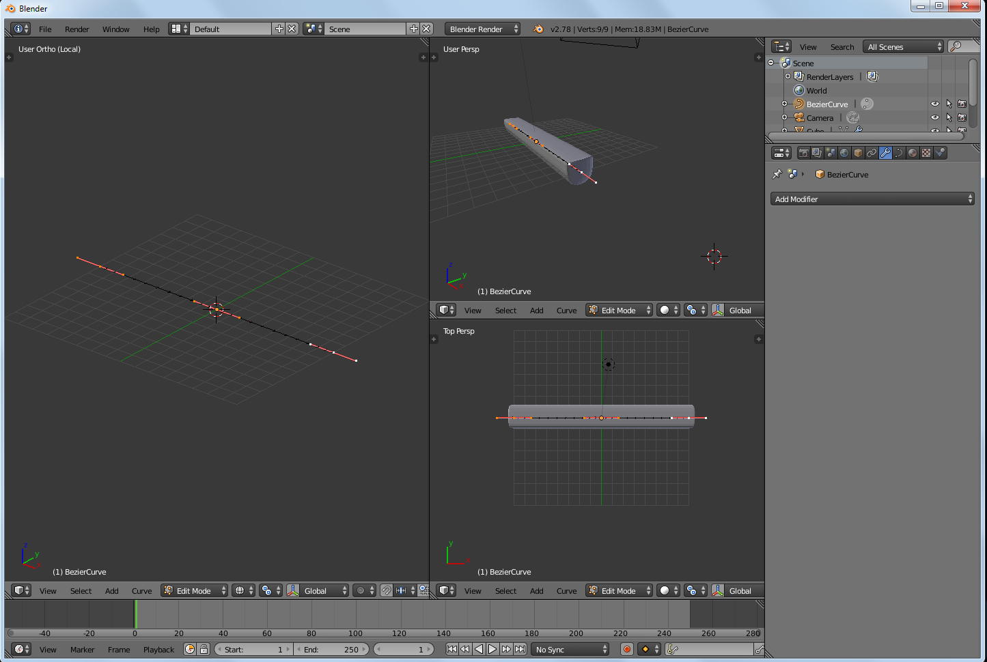Image resolution: width=987 pixels, height=662 pixels.
Task: Open the Texture properties tab (checker icon)
Action: click(926, 153)
